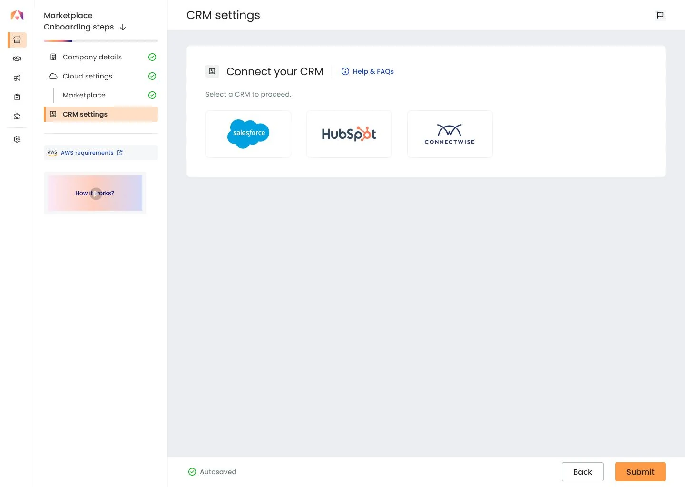Open the clipboard tasks sidebar icon

(17, 97)
